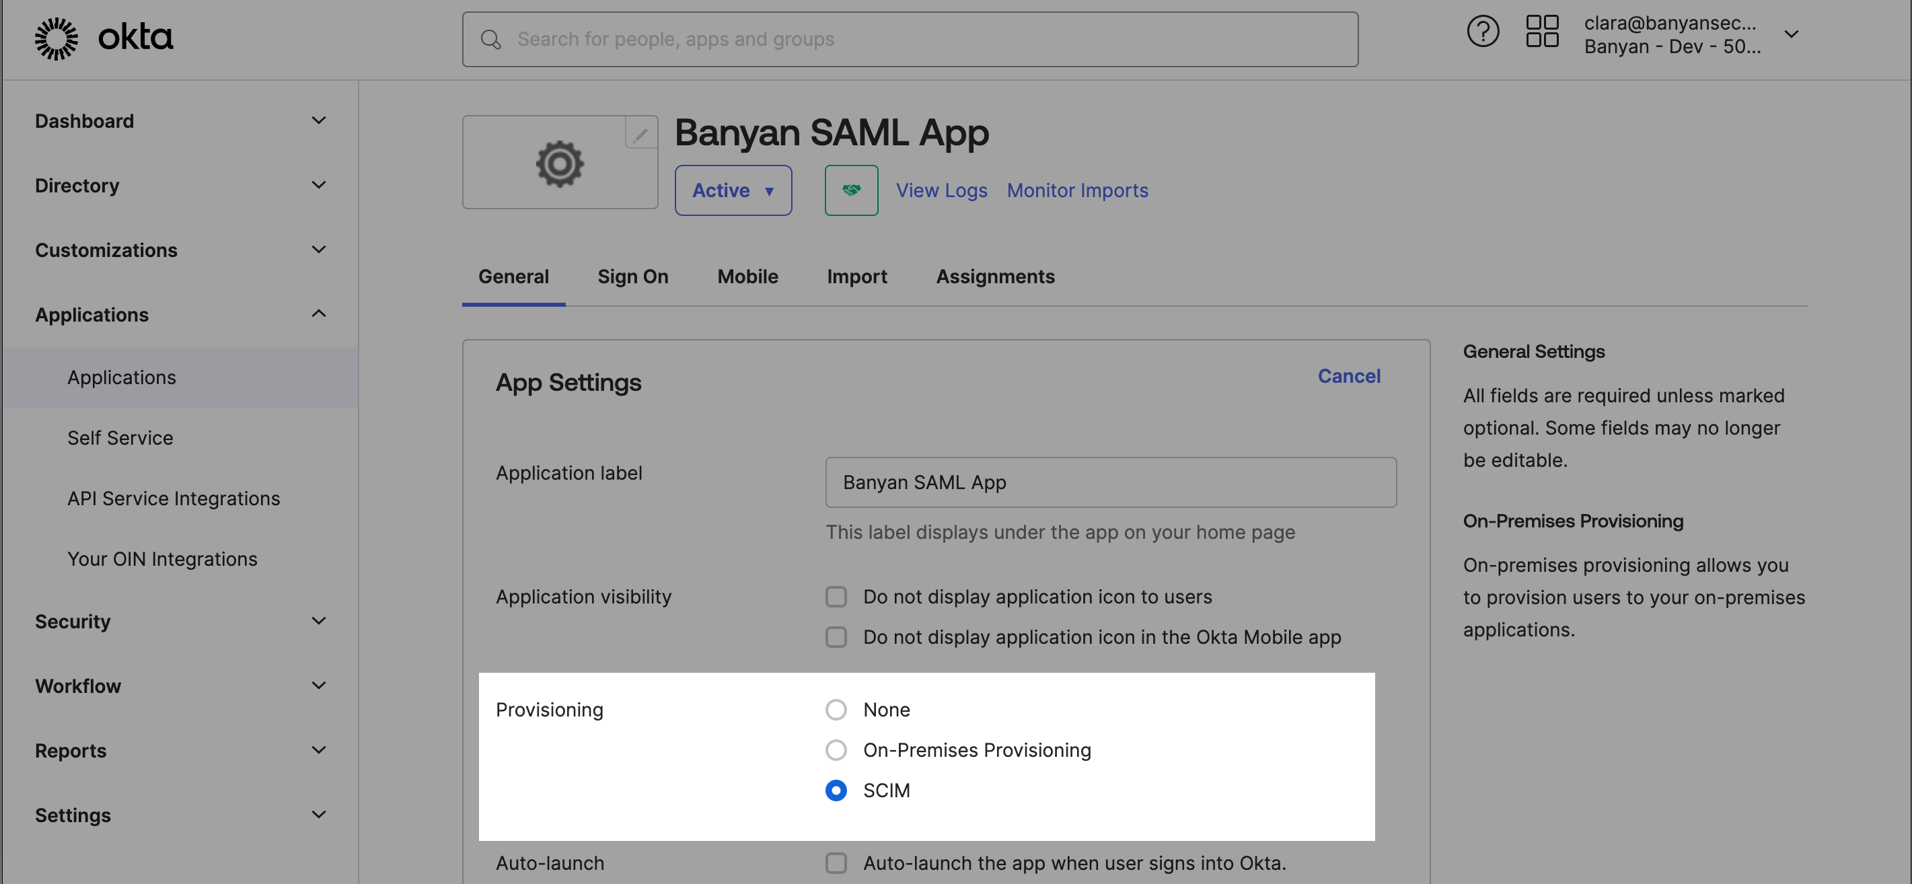Select the SCIM provisioning radio button

[x=836, y=790]
